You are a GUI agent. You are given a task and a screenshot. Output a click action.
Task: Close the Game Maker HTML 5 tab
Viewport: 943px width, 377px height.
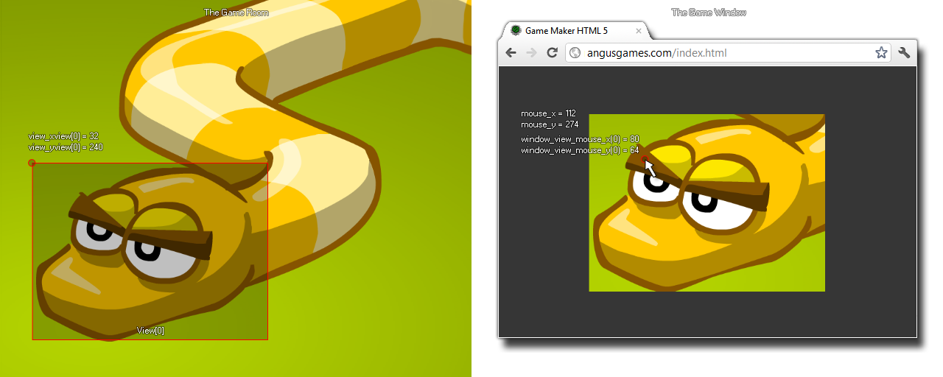(638, 31)
